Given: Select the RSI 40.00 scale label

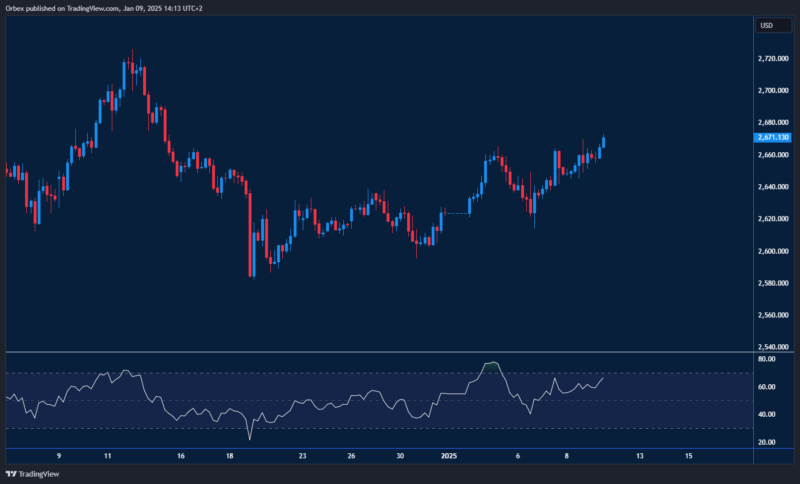Looking at the screenshot, I should click(766, 414).
